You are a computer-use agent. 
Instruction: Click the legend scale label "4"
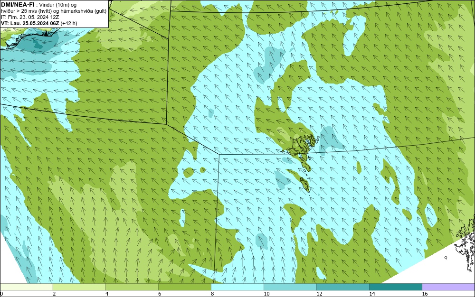coord(107,294)
